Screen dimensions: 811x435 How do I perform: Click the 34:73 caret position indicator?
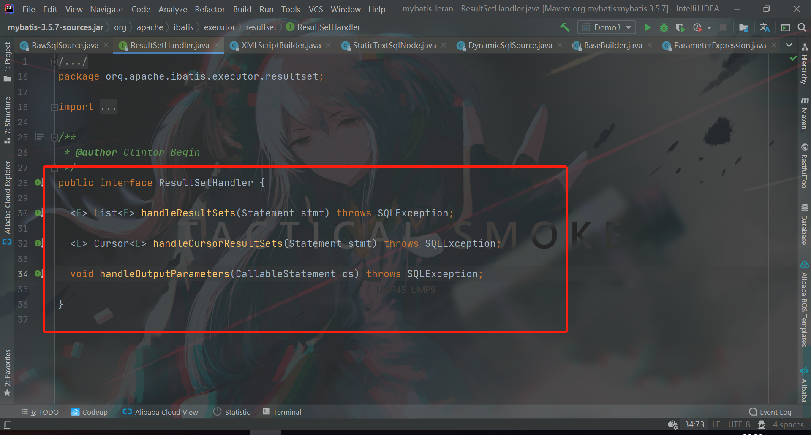point(694,425)
